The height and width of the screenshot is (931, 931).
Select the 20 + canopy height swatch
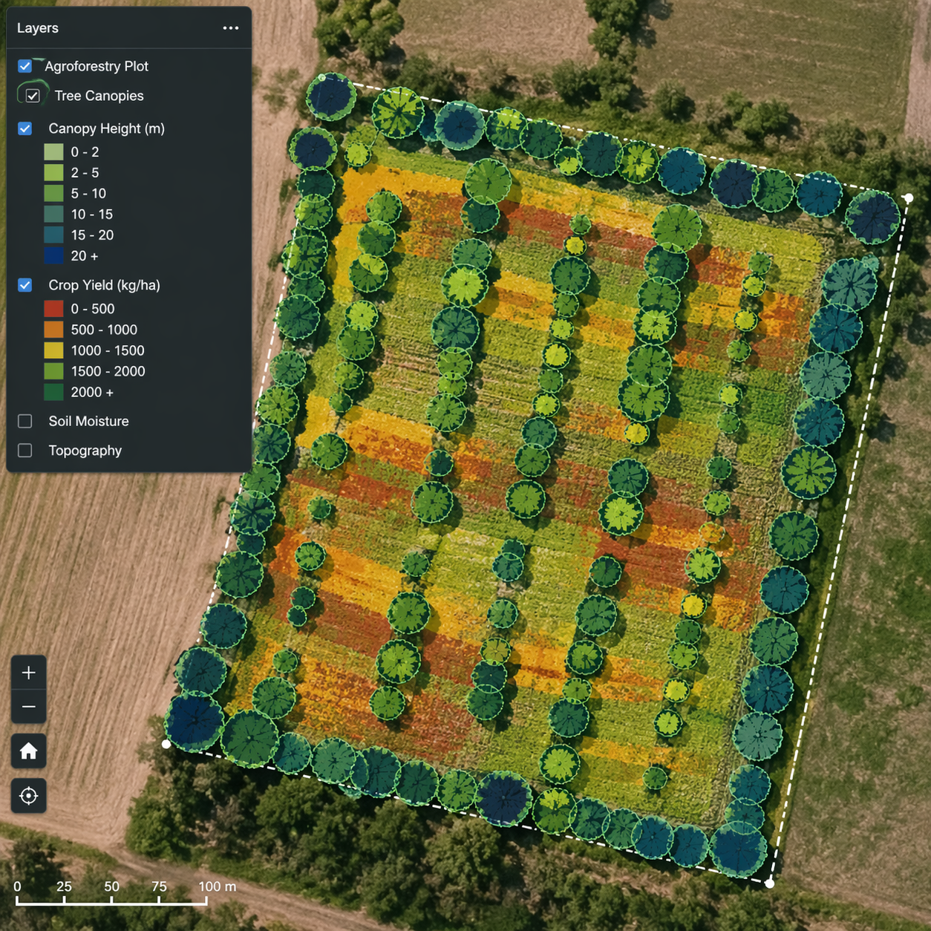(53, 256)
